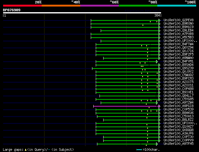199x152 pixels.
Task: Click hit name UniRef100_C5YG85
Action: click(x=178, y=99)
